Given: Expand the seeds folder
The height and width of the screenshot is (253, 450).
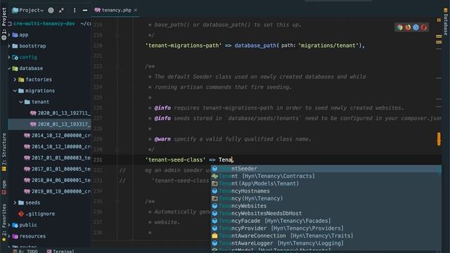Looking at the screenshot, I should tap(15, 202).
